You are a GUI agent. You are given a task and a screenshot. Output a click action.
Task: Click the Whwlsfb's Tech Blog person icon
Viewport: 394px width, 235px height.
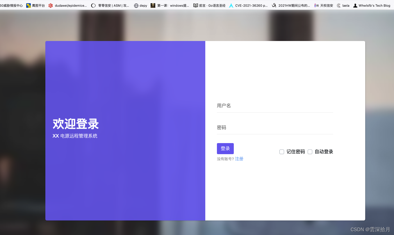(355, 5)
